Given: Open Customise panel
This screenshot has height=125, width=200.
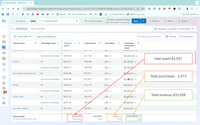Looking at the screenshot, I should click(186, 36).
